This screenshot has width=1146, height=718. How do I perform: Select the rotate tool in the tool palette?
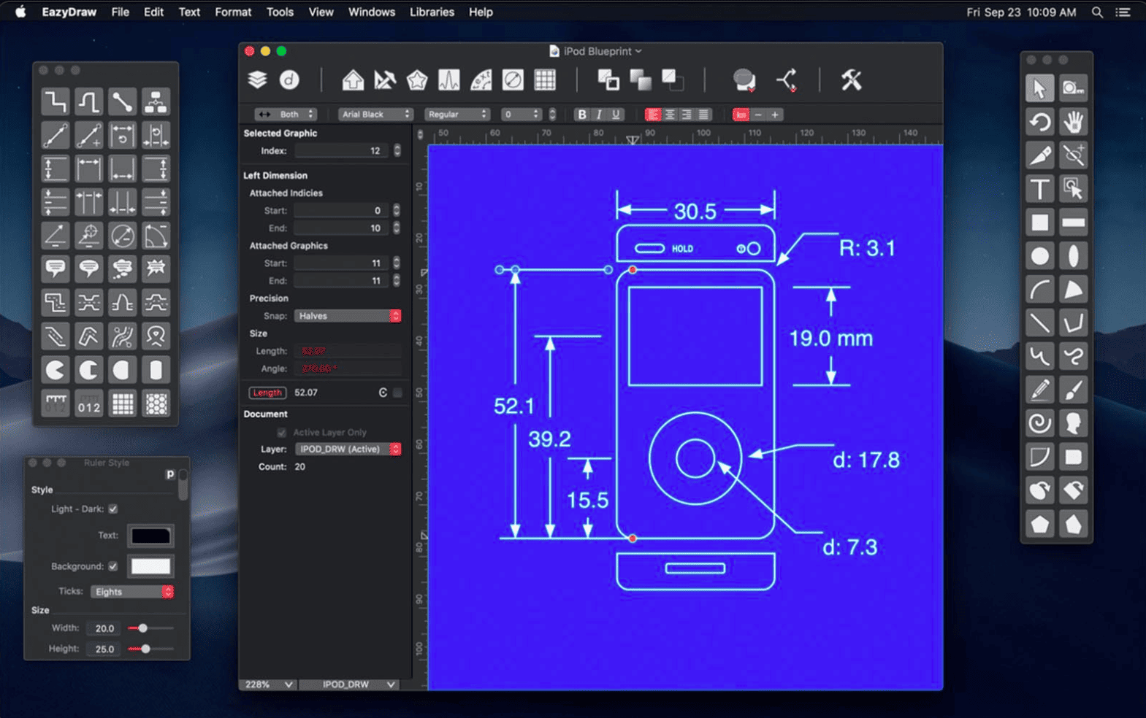click(x=1039, y=122)
